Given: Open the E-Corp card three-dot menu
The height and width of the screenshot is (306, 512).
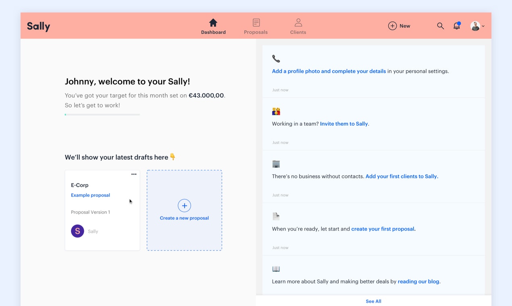Looking at the screenshot, I should [x=134, y=174].
